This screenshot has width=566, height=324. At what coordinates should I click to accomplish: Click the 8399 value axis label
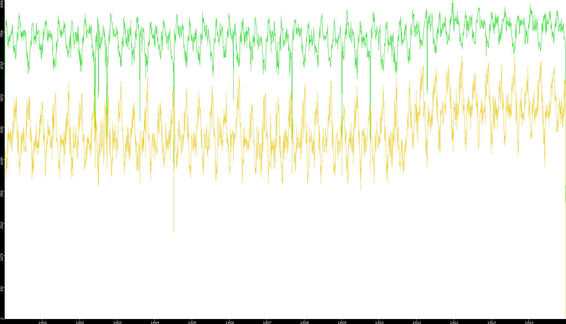coord(2,4)
